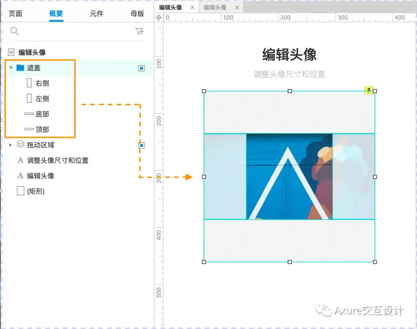Image resolution: width=417 pixels, height=329 pixels.
Task: Toggle the blue selection marker beside 拖动区域
Action: (141, 145)
